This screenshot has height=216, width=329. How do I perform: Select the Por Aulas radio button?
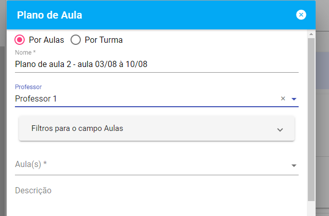[20, 40]
